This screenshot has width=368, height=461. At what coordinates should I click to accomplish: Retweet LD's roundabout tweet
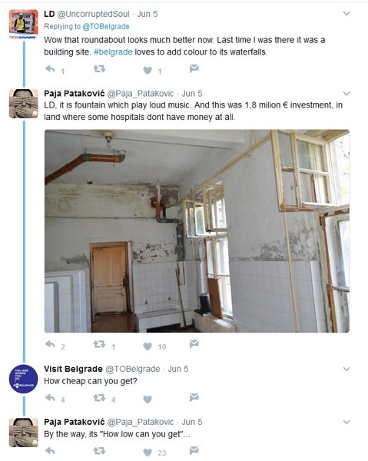tap(99, 69)
